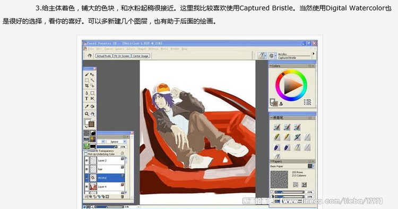Open the Ignore composite depth dropdown
Viewport: 398px width, 209px height.
(116, 142)
